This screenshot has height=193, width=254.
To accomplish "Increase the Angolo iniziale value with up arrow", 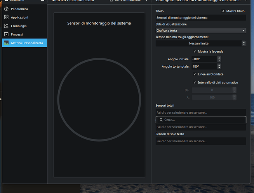I will coord(219,58).
